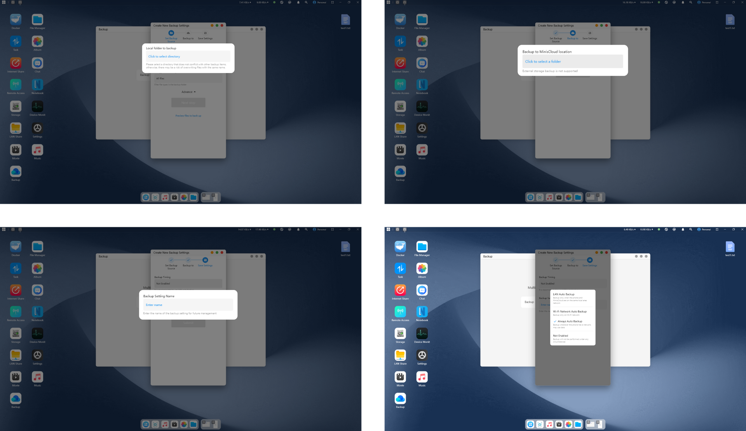The height and width of the screenshot is (431, 746).
Task: Open Docker app on the undimmed desktop
Action: pyautogui.click(x=400, y=247)
